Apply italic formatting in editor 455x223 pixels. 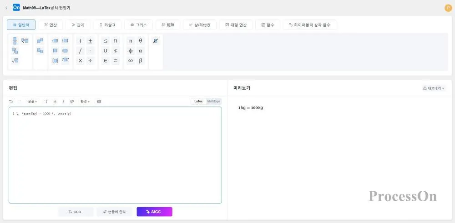click(x=63, y=101)
